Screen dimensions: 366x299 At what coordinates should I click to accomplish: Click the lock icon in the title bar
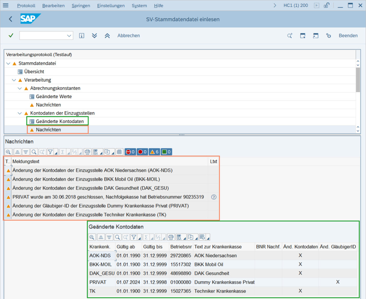(x=327, y=5)
